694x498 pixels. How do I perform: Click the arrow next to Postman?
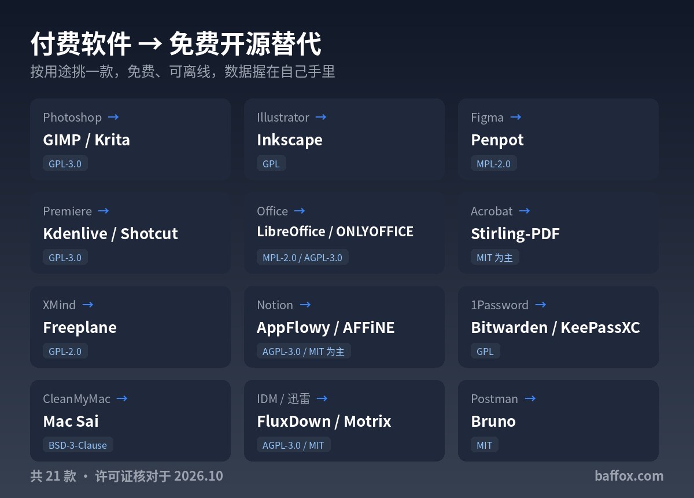tap(530, 398)
